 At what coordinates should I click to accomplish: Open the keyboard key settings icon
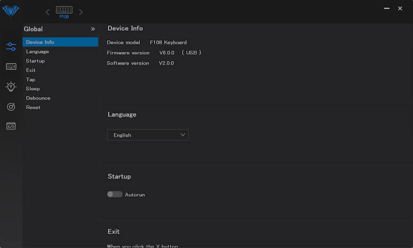point(11,66)
